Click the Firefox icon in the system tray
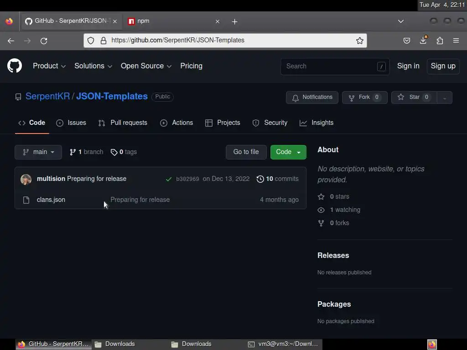This screenshot has height=350, width=467. click(x=432, y=345)
